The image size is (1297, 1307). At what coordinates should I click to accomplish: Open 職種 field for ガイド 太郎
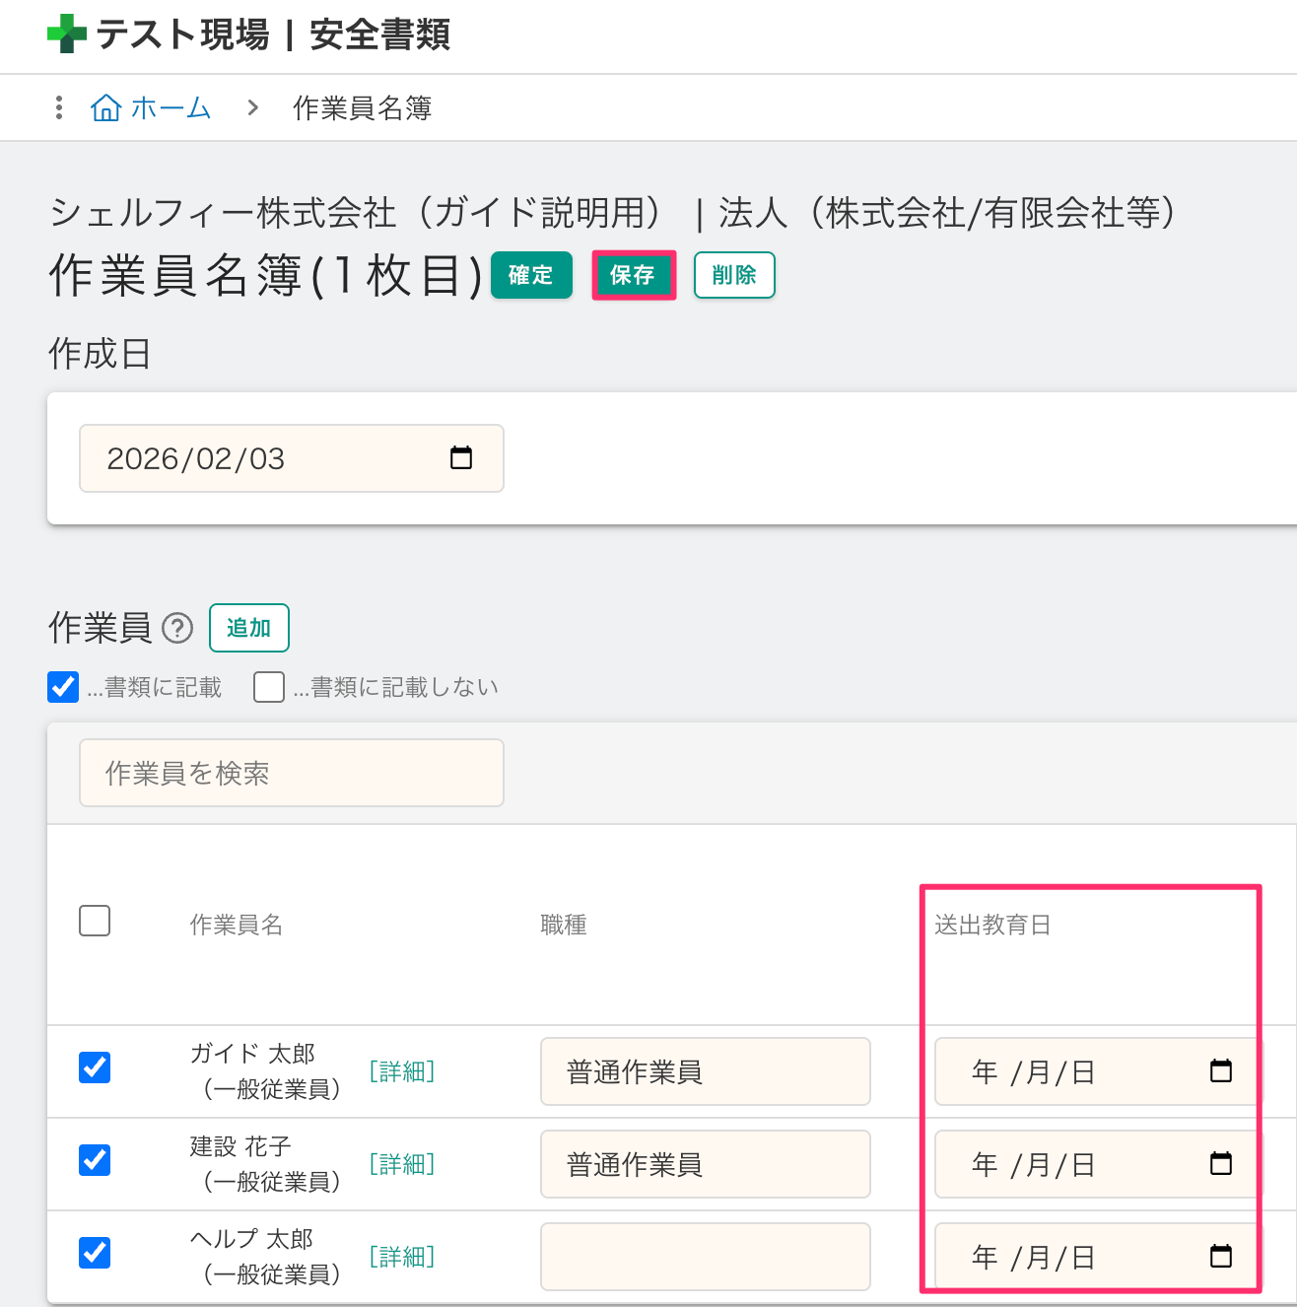point(705,1071)
